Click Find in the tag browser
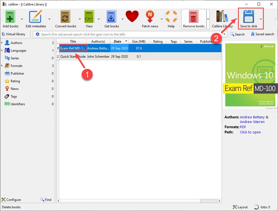The image size is (278, 211). [46, 200]
